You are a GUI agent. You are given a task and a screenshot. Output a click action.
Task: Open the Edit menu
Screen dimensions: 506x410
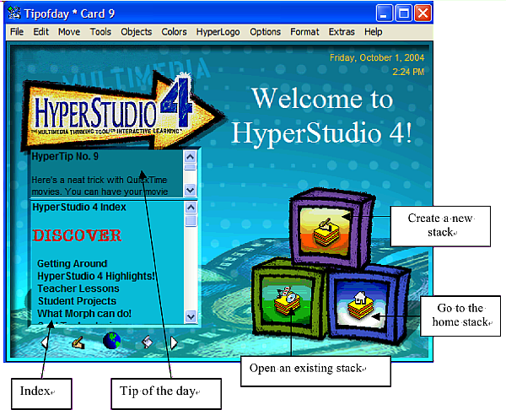pyautogui.click(x=41, y=32)
